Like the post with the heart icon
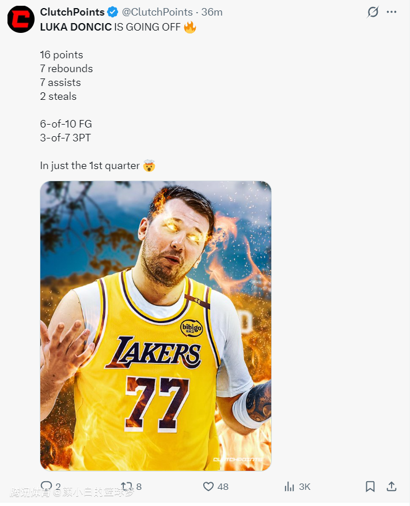The width and height of the screenshot is (410, 506). click(x=208, y=486)
